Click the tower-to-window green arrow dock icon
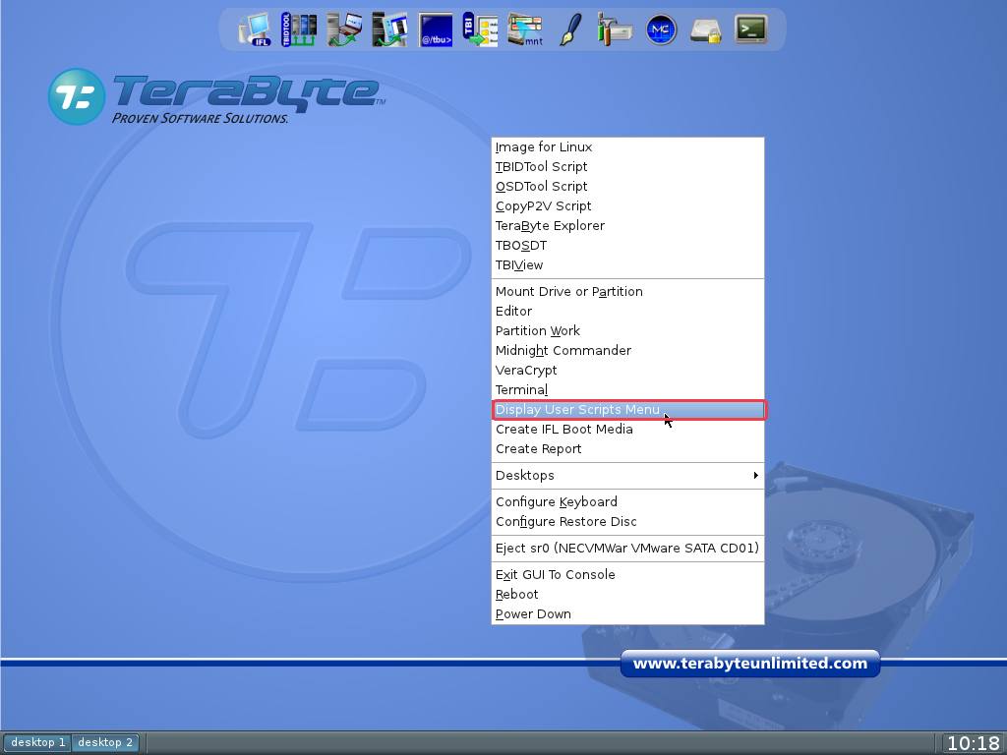 click(x=389, y=29)
